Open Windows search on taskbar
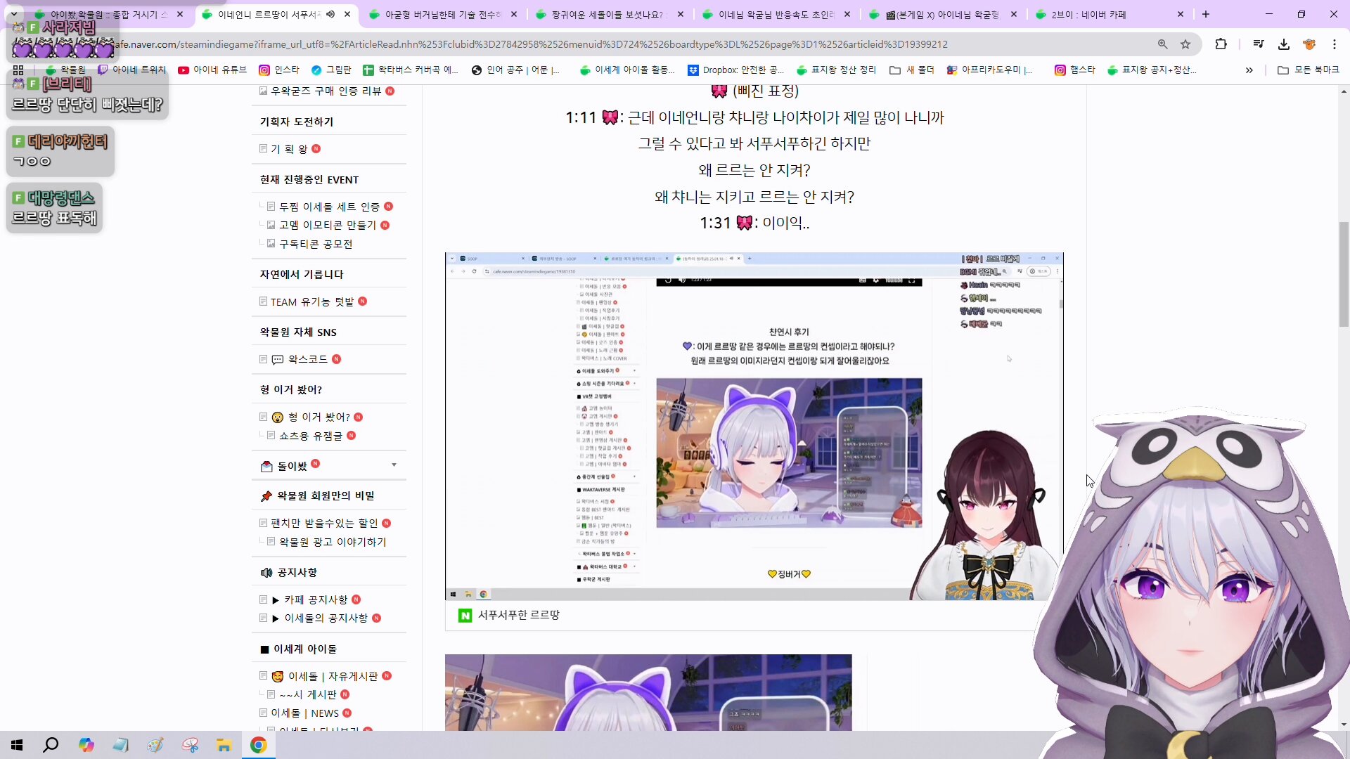Screen dimensions: 1350x759 pyautogui.click(x=51, y=745)
